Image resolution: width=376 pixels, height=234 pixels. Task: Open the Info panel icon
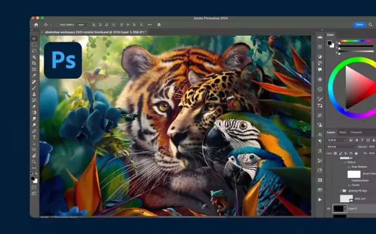pos(320,89)
